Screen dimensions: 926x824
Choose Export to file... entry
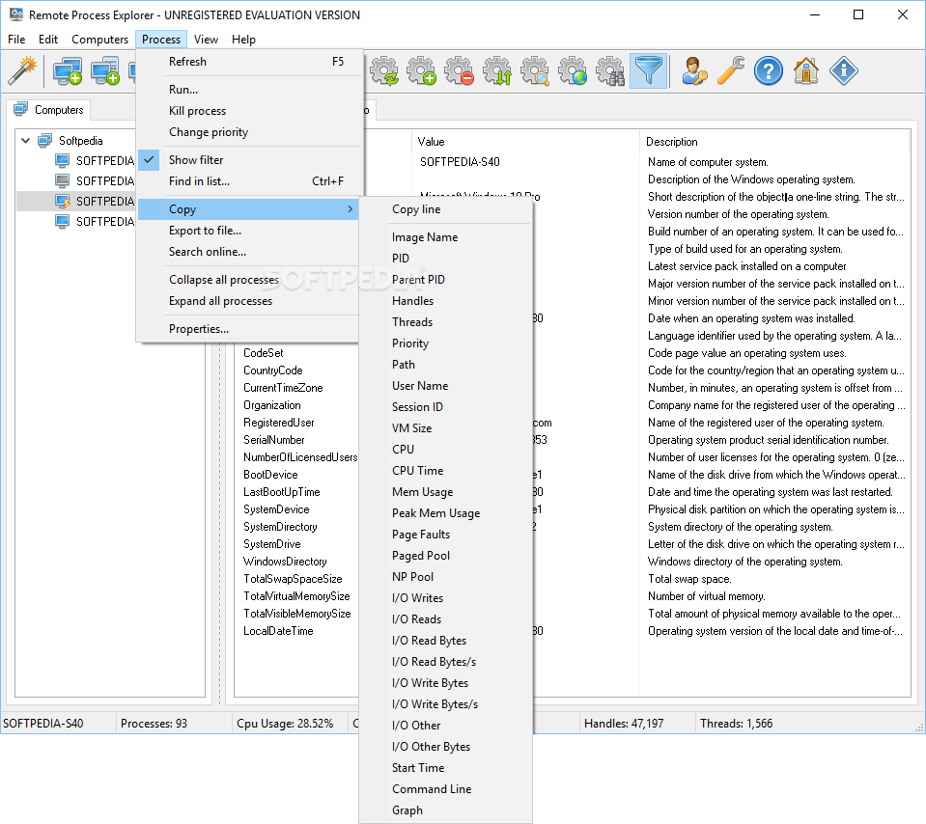click(x=249, y=231)
